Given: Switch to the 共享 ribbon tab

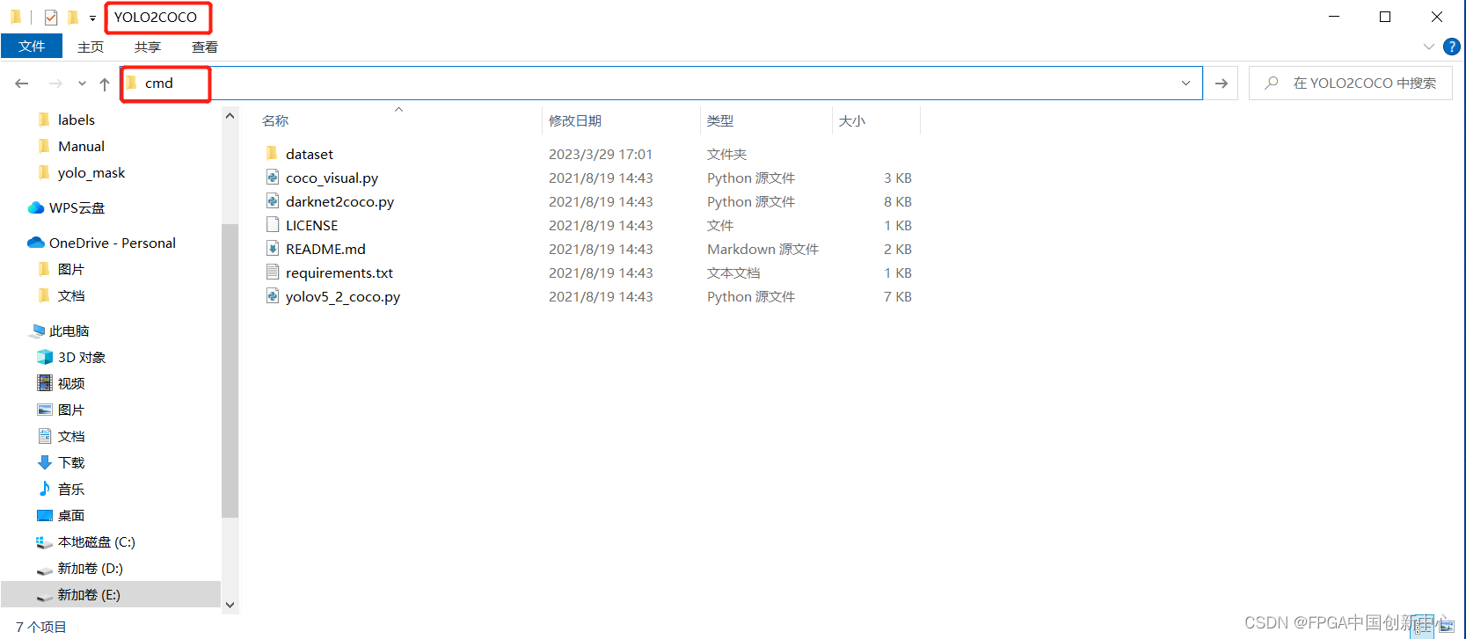Looking at the screenshot, I should pos(148,47).
